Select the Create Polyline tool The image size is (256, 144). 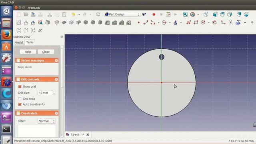coord(188,22)
